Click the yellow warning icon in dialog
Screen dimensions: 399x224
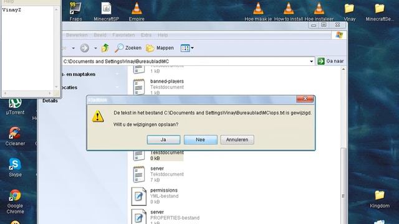click(x=98, y=116)
